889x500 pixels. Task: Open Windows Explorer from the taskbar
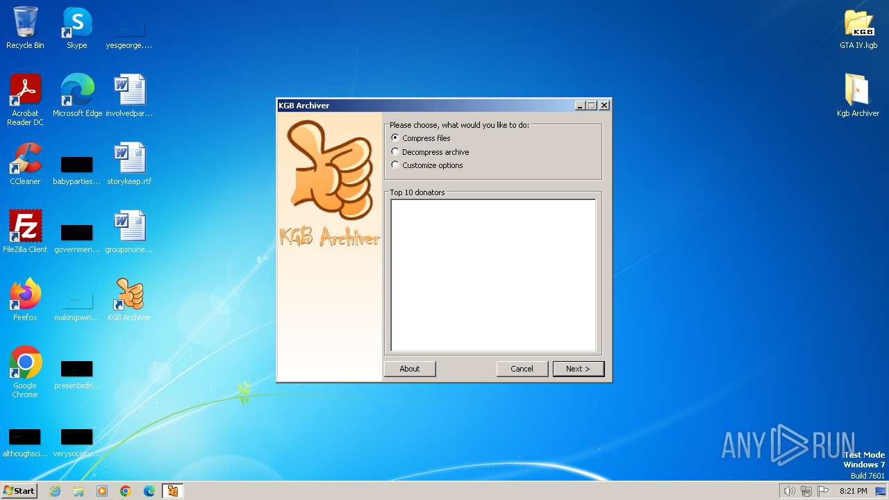78,491
